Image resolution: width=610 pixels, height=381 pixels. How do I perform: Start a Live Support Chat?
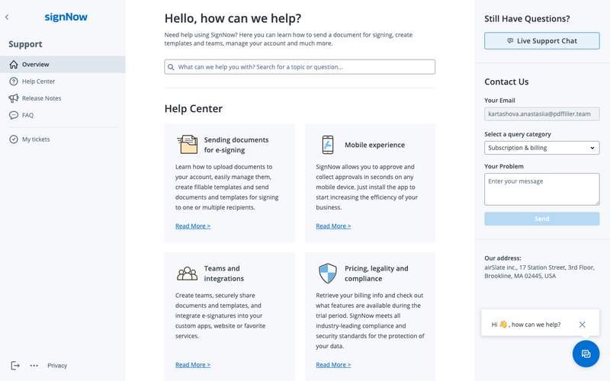541,41
